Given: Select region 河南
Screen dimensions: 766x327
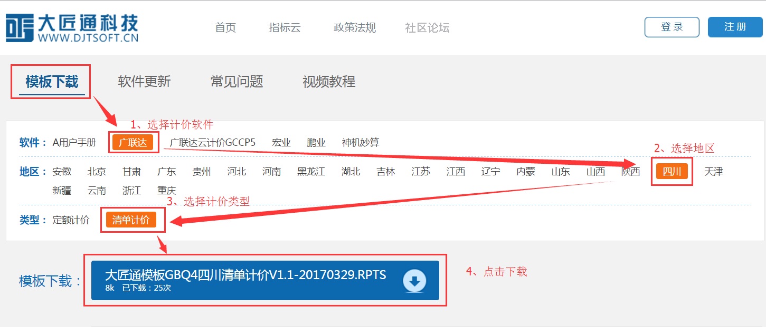Looking at the screenshot, I should point(271,171).
